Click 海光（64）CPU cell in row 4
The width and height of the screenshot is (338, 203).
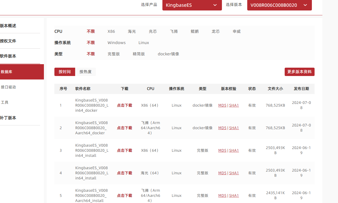[150, 173]
